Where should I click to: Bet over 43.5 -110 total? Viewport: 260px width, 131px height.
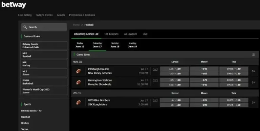point(234,80)
